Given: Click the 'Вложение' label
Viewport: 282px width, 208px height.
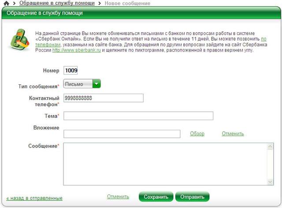Looking at the screenshot, I should pyautogui.click(x=46, y=128).
